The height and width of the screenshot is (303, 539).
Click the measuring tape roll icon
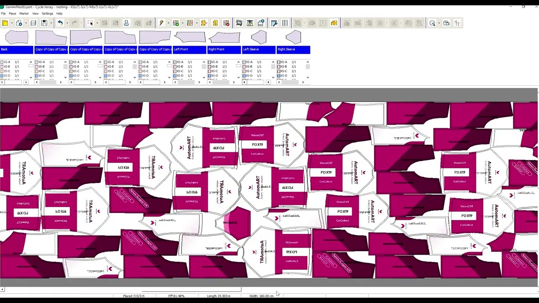click(x=446, y=23)
